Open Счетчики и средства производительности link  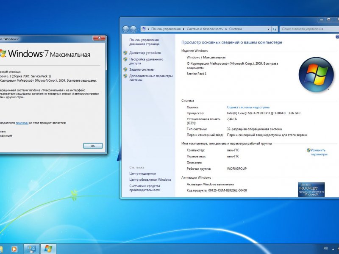pyautogui.click(x=144, y=188)
